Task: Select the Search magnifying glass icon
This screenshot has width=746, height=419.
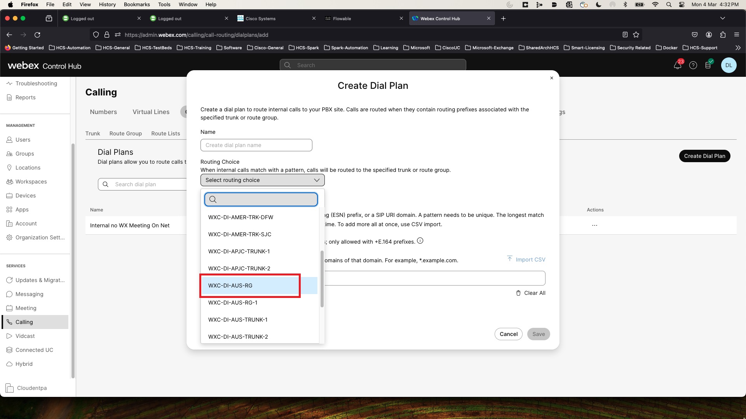Action: click(x=213, y=200)
